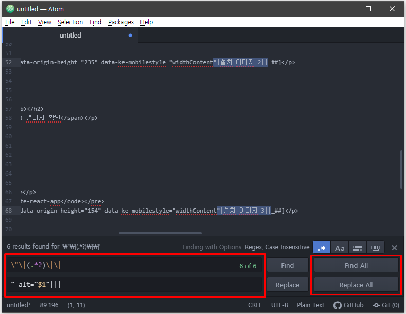Click the </span></p> text on line 58
The height and width of the screenshot is (314, 406).
(79, 118)
